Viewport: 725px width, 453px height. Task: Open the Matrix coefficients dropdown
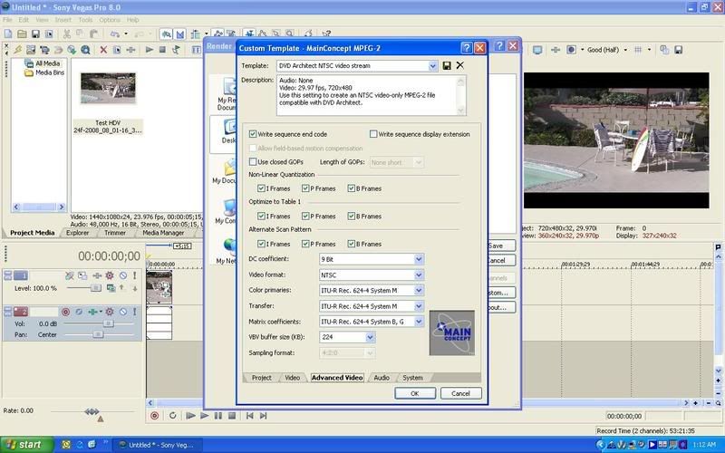(419, 322)
